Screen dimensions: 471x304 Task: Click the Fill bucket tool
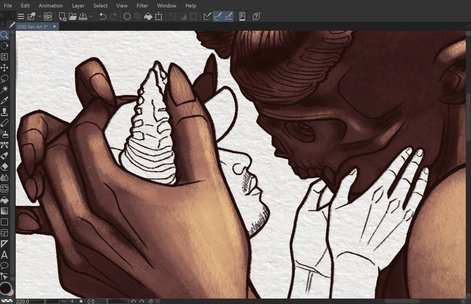point(4,200)
